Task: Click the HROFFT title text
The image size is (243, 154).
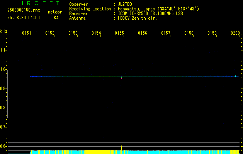Action: click(x=39, y=3)
